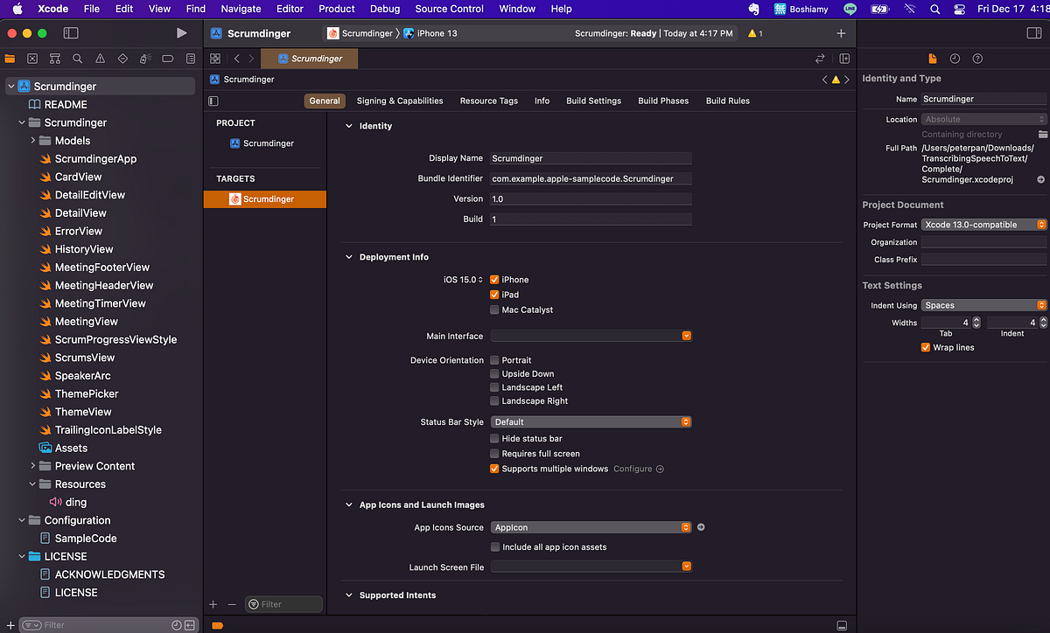Show the History inspector clock icon
The image size is (1050, 633).
pos(955,59)
